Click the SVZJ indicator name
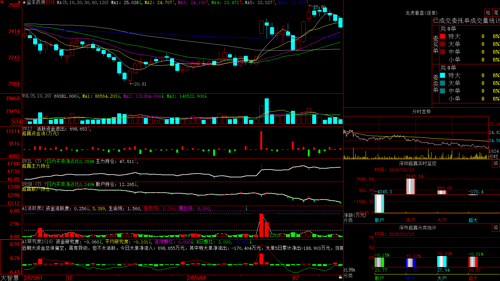Image resolution: width=500 pixels, height=281 pixels. (x=27, y=129)
